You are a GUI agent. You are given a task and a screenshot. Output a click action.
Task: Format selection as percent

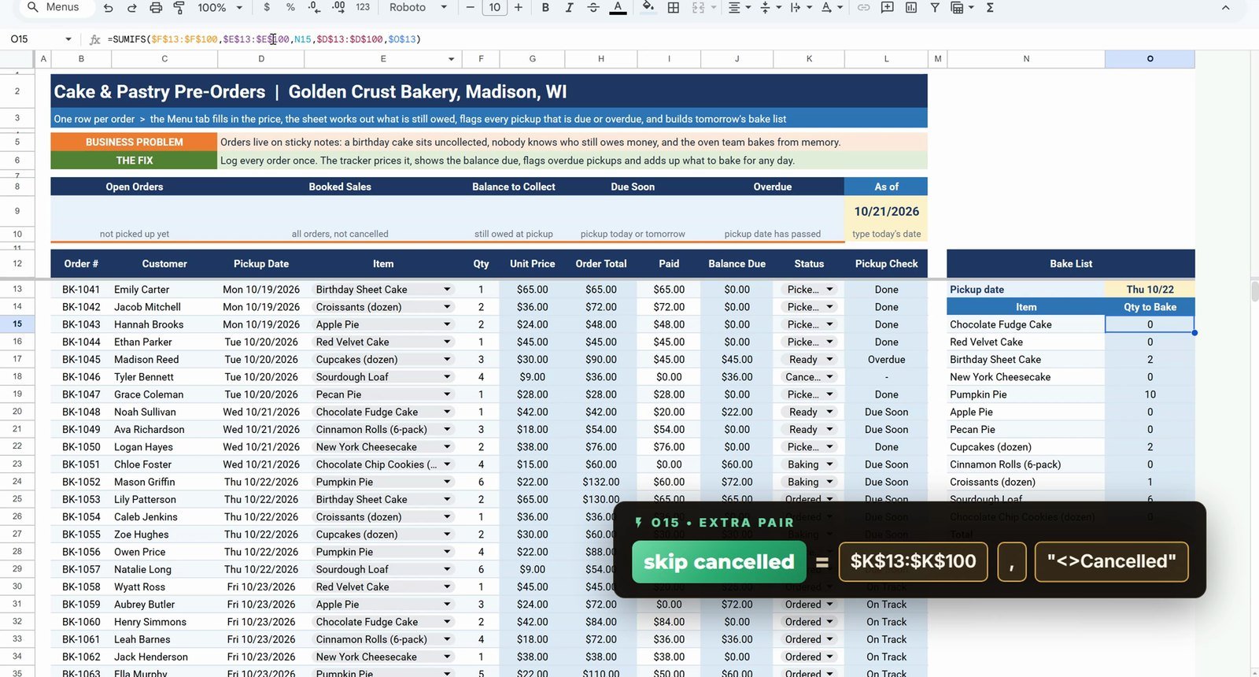290,8
